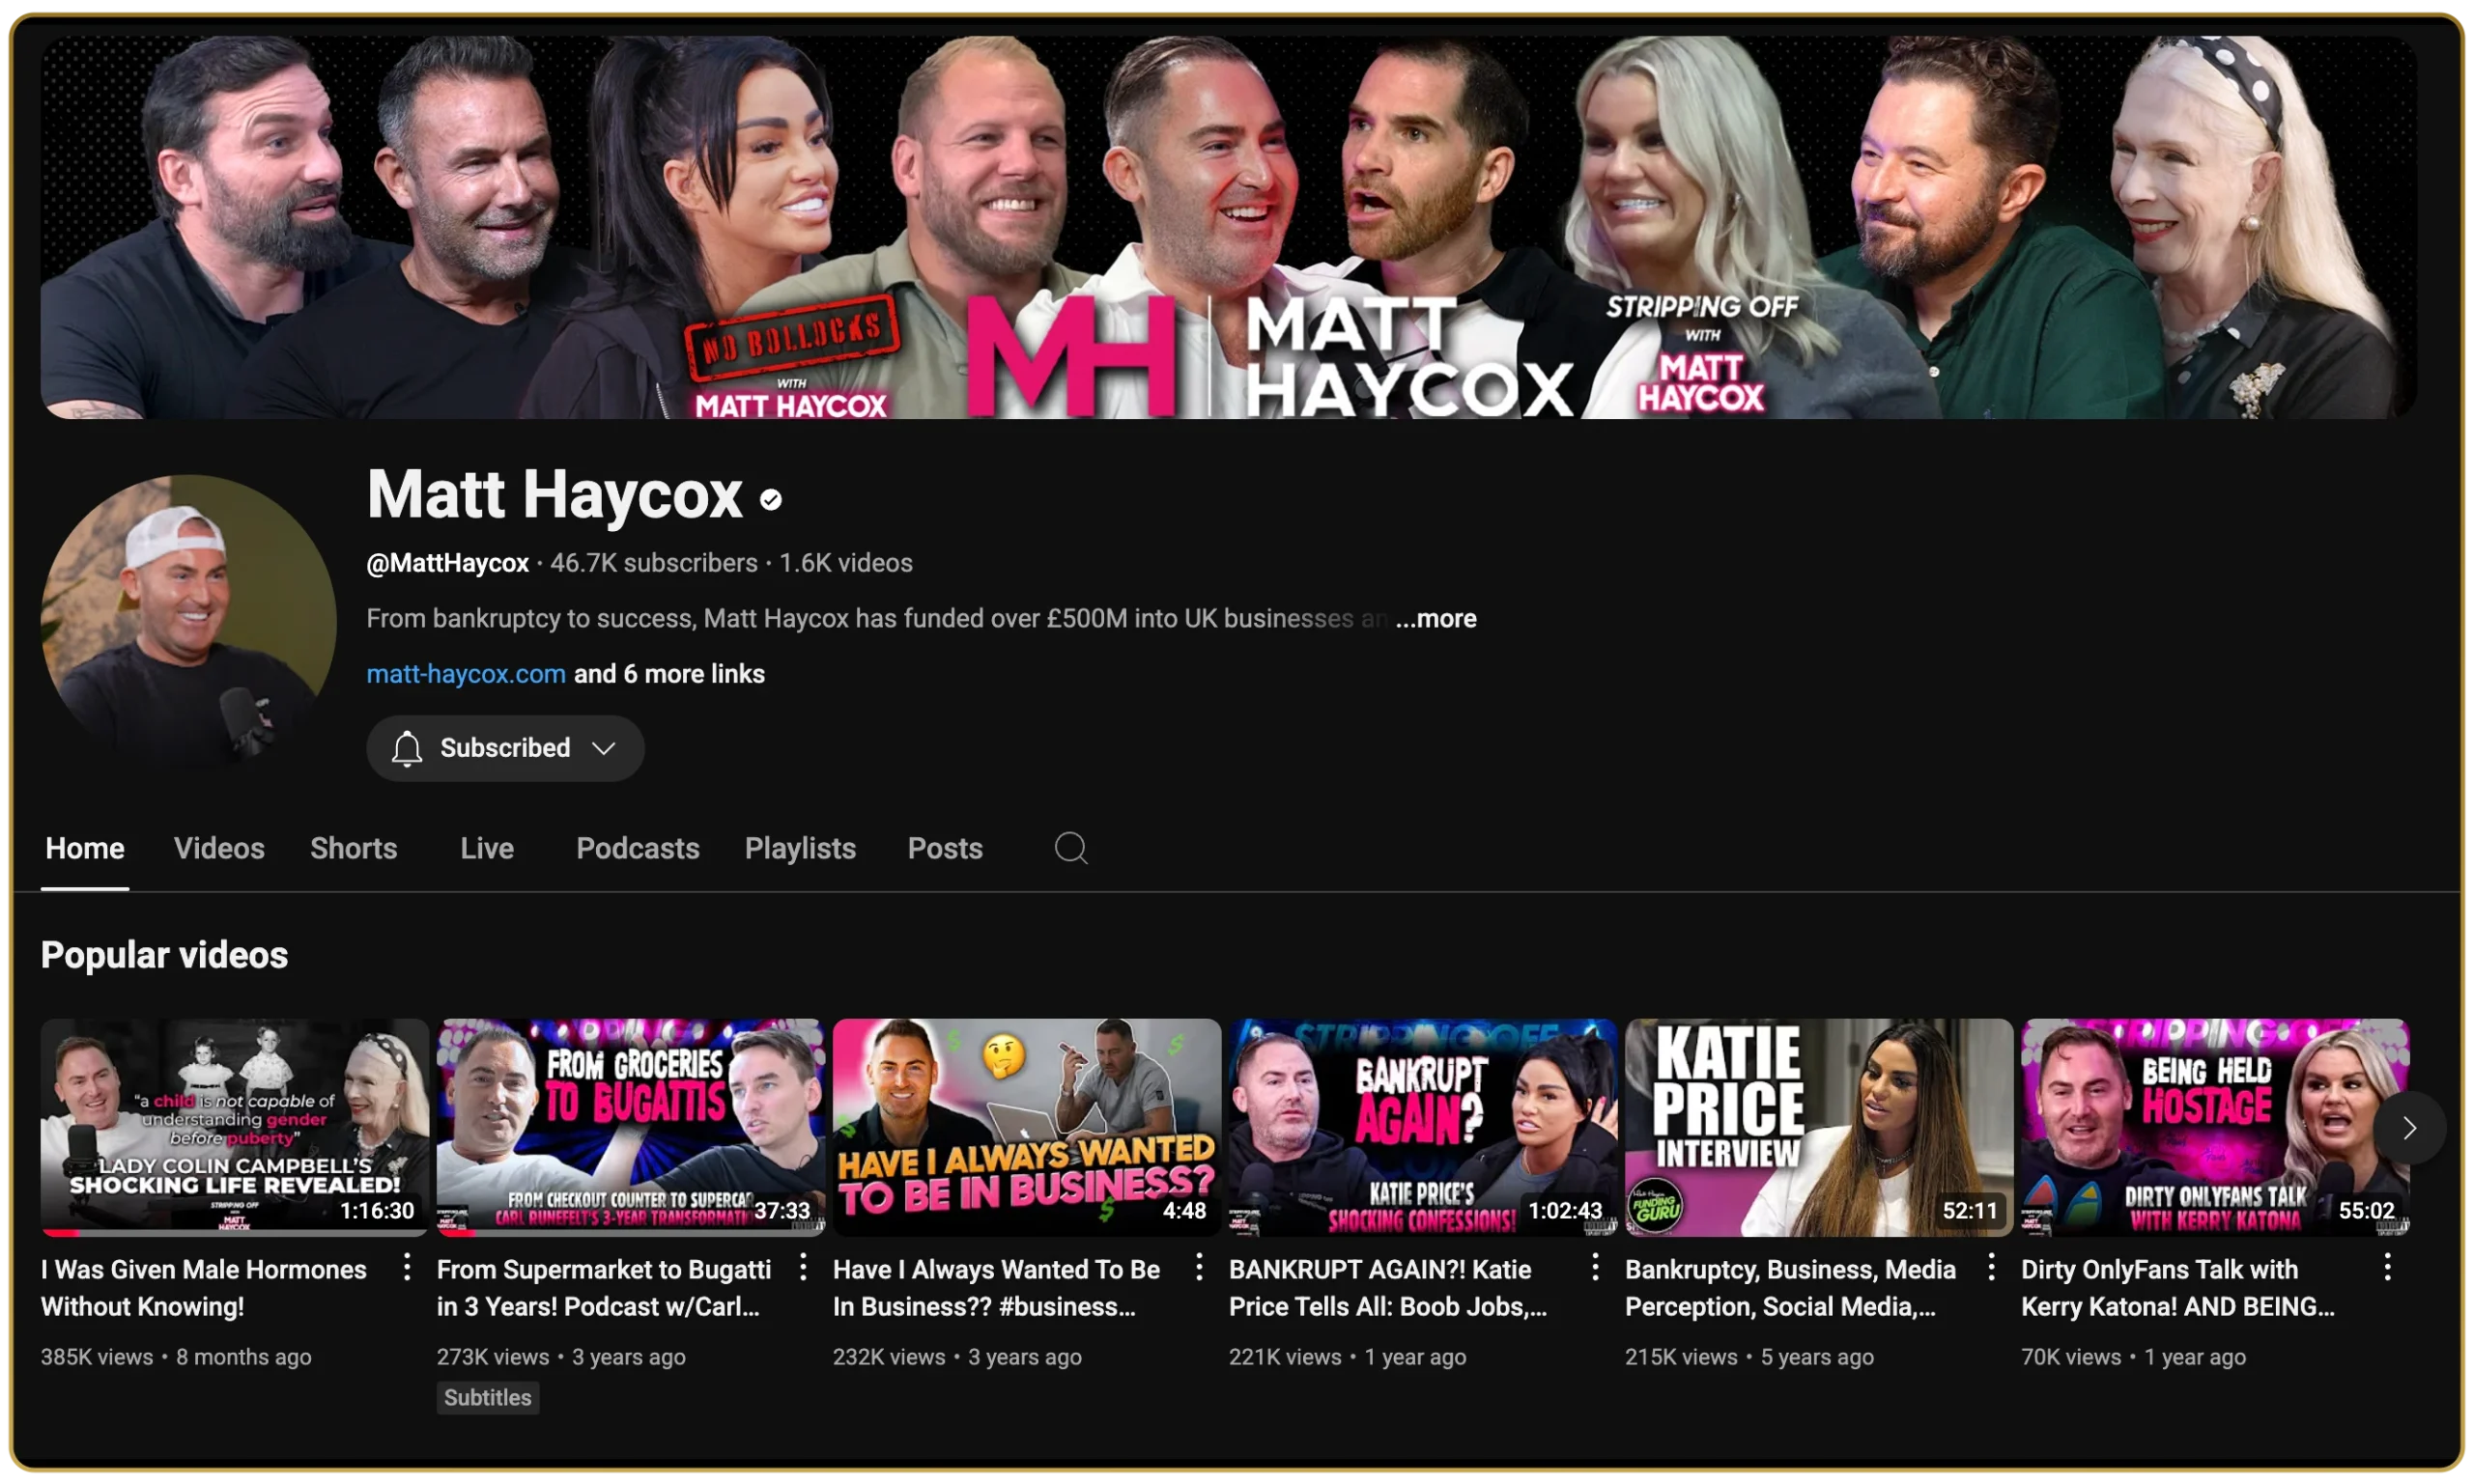The image size is (2473, 1484).
Task: Click the 4:48 business video thumbnail
Action: [x=1027, y=1127]
